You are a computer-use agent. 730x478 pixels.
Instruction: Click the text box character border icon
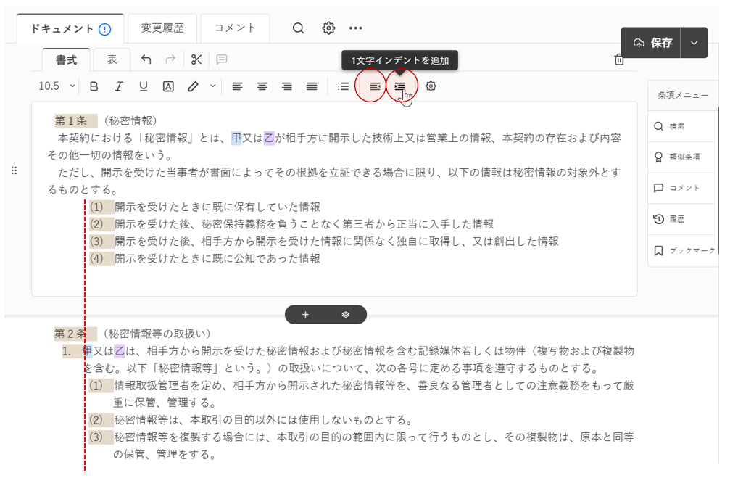(168, 86)
